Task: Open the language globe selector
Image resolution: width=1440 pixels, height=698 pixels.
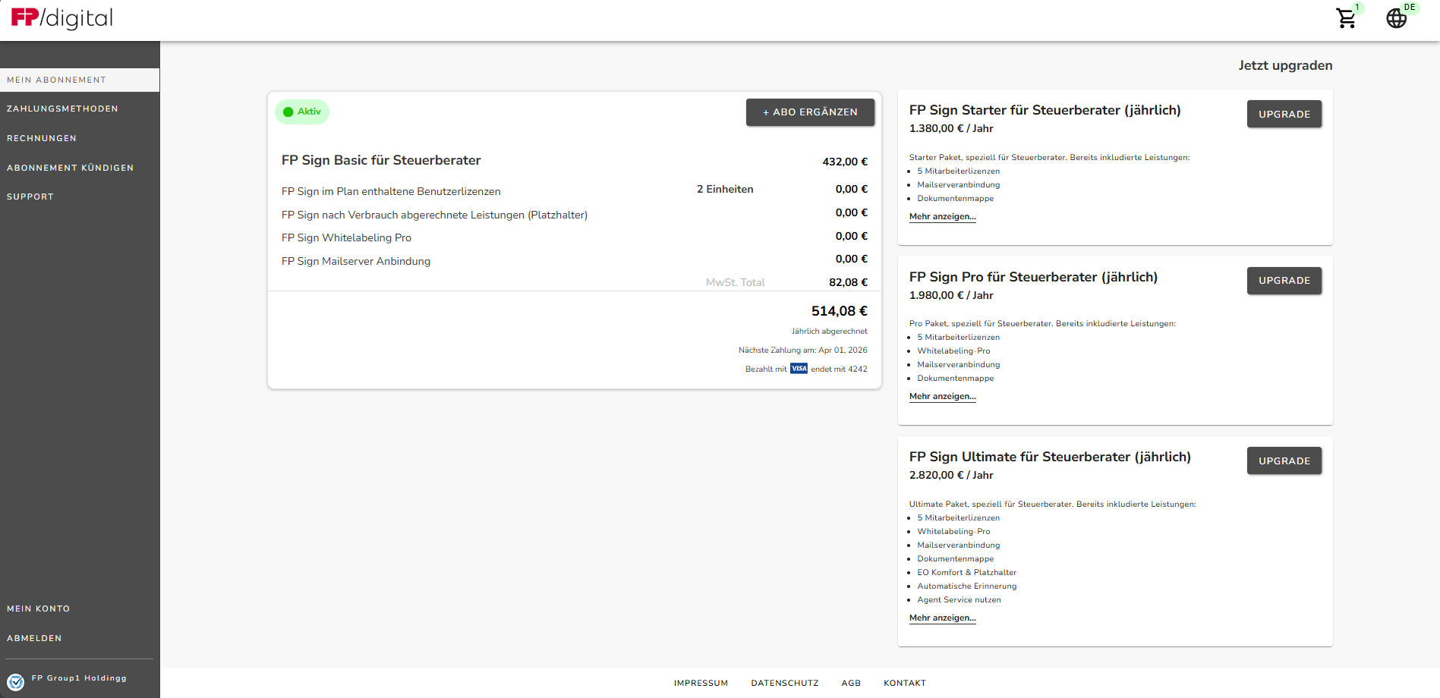Action: [1397, 18]
